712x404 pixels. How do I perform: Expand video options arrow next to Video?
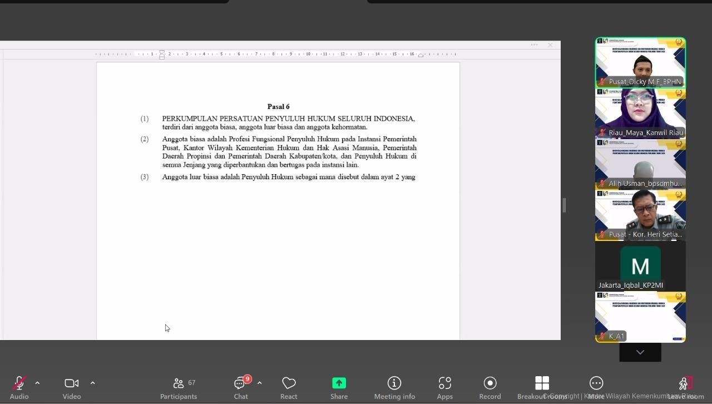[92, 383]
